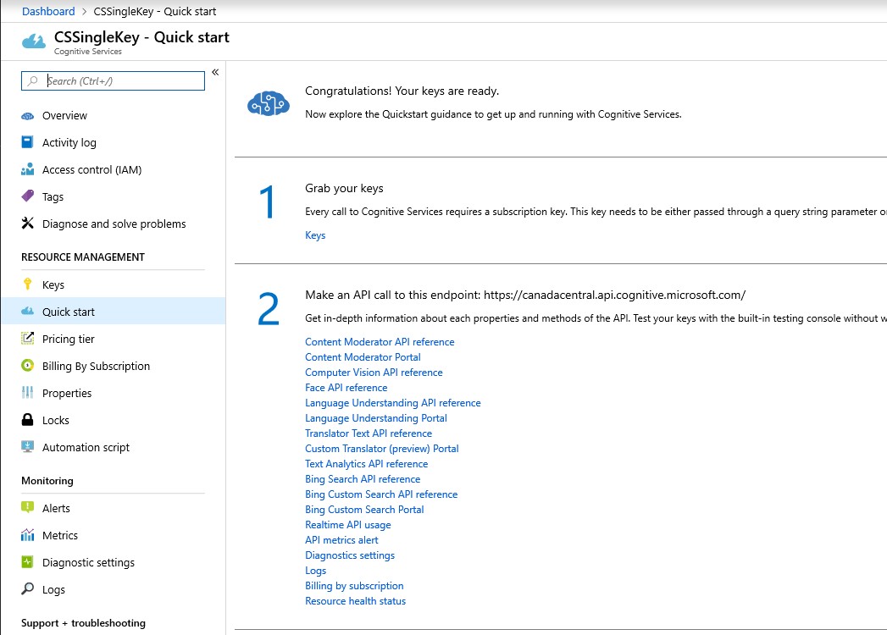
Task: Click the green Alerts icon
Action: pyautogui.click(x=27, y=509)
